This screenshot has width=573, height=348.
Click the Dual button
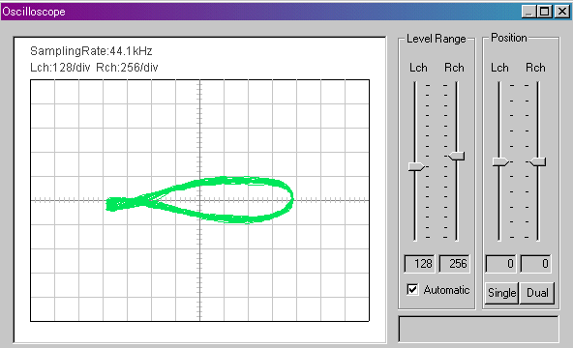tap(537, 293)
